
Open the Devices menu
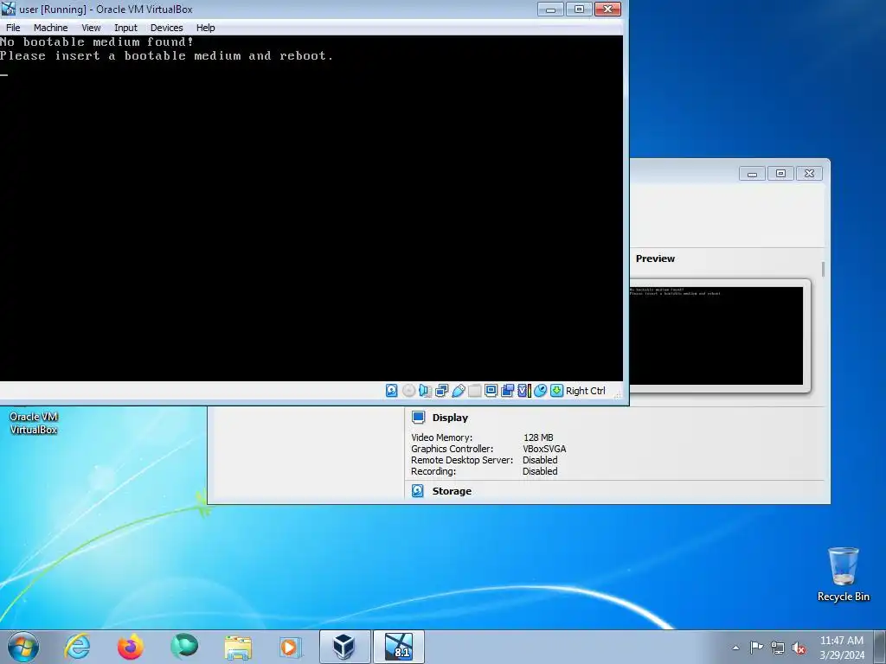pyautogui.click(x=167, y=28)
